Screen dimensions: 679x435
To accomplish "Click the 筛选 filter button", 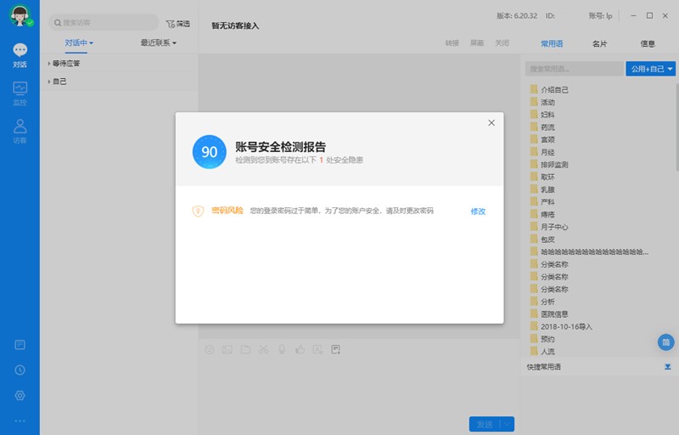I will click(x=177, y=24).
